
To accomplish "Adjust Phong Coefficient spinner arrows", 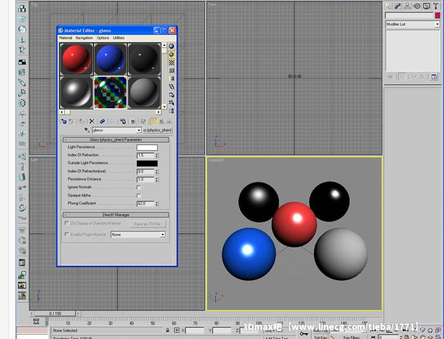I will click(x=157, y=204).
